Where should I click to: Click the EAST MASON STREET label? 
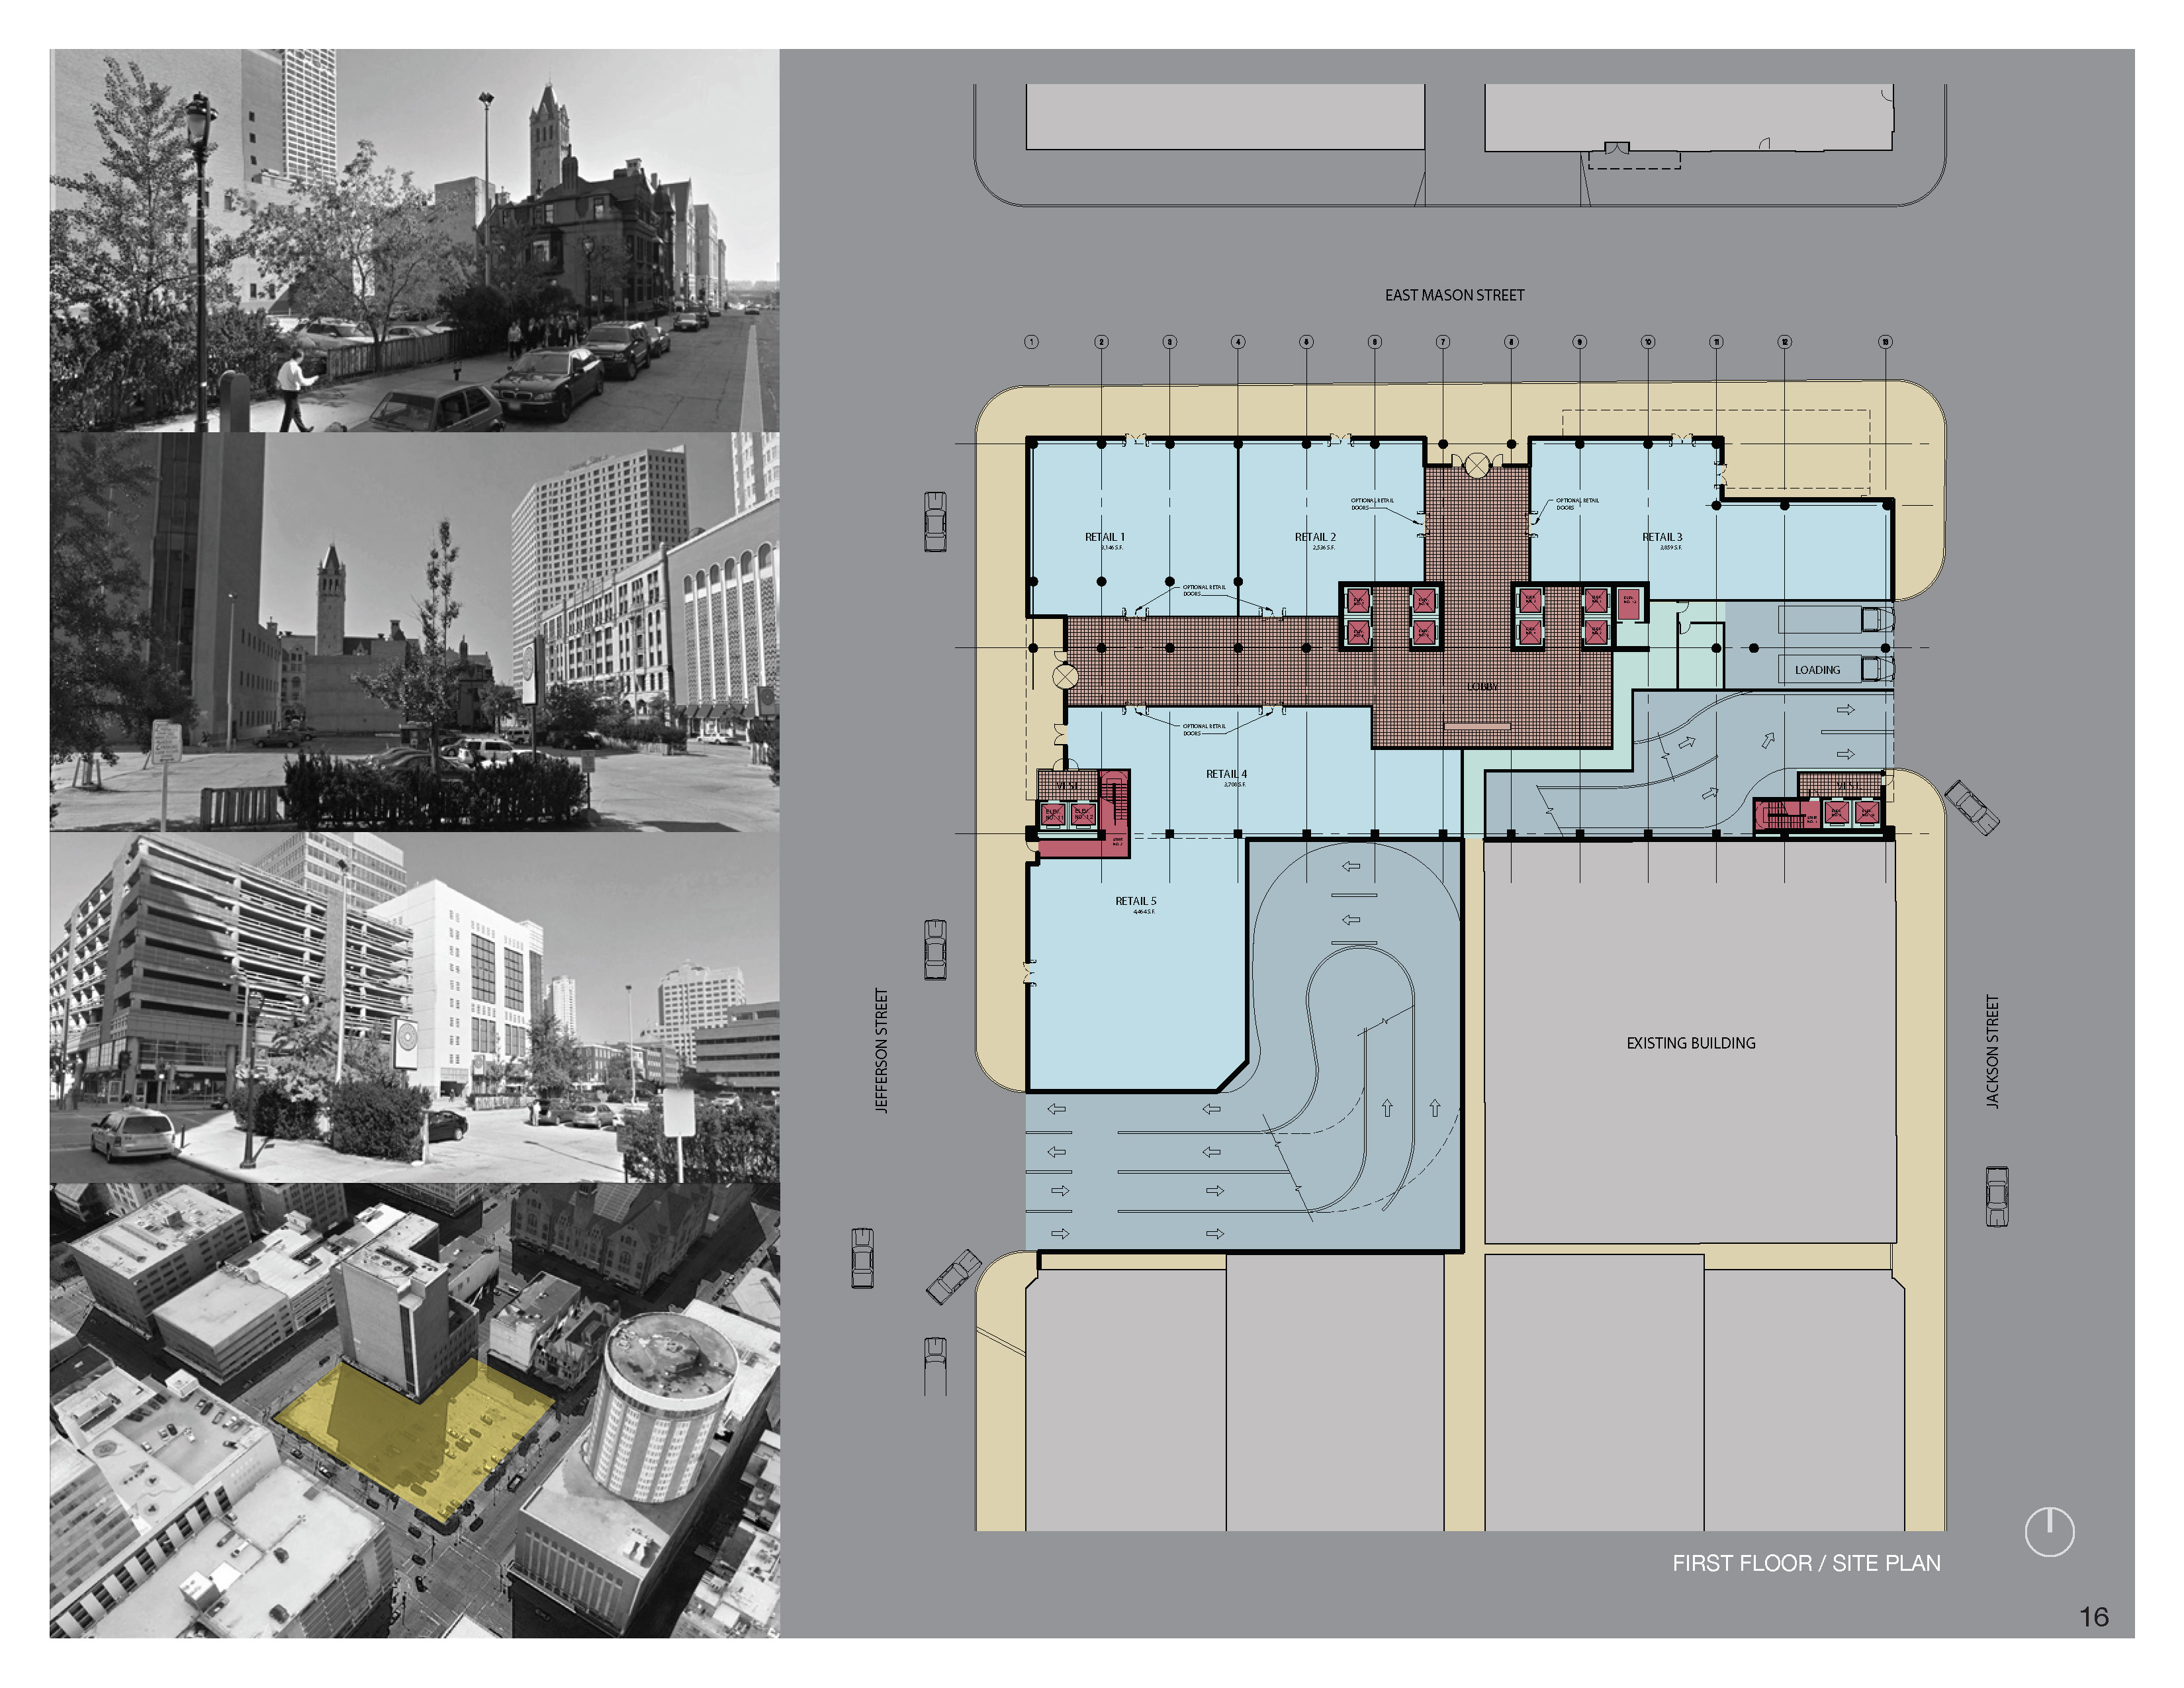[x=1454, y=295]
